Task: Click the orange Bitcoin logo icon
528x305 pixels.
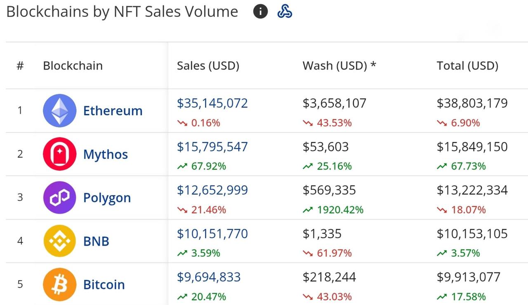Action: click(x=60, y=284)
